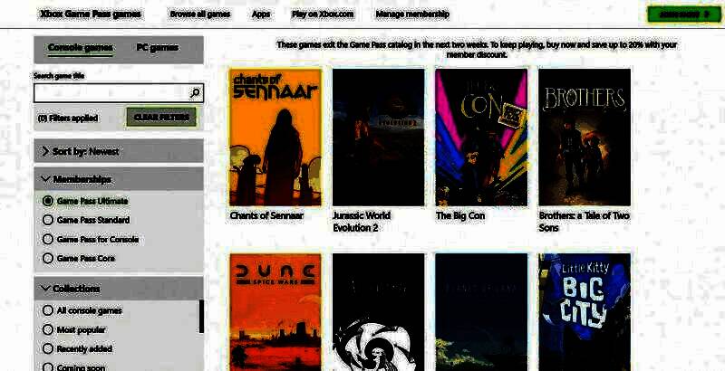Click the Clear Filters button
Image resolution: width=725 pixels, height=371 pixels.
click(x=160, y=118)
